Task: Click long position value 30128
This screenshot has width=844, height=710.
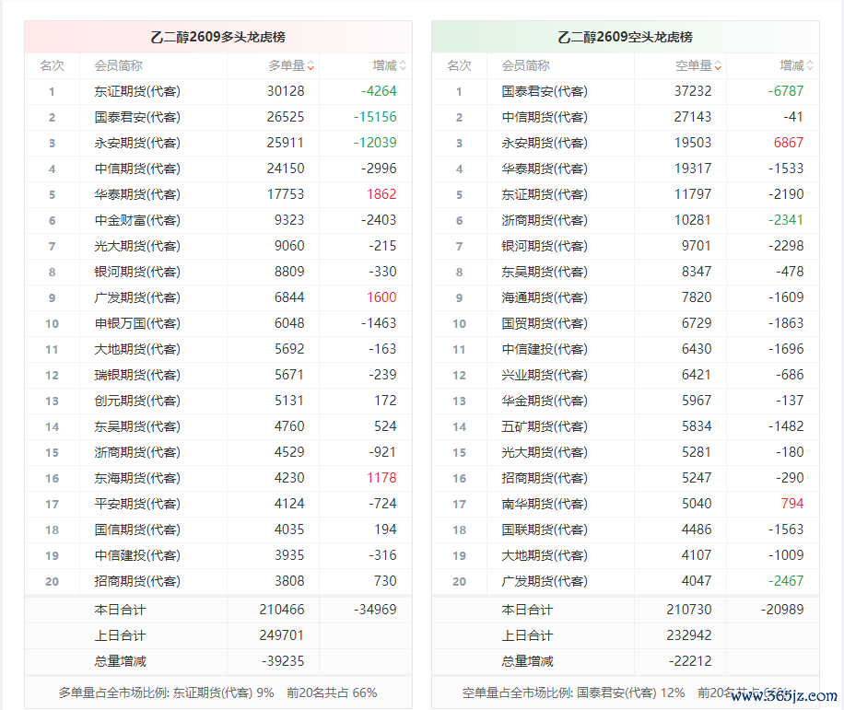Action: tap(286, 91)
